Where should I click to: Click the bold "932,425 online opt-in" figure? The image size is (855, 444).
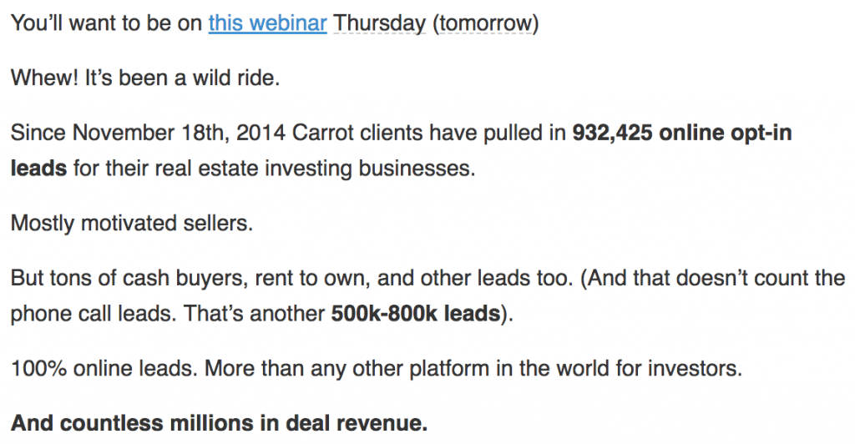pos(681,134)
